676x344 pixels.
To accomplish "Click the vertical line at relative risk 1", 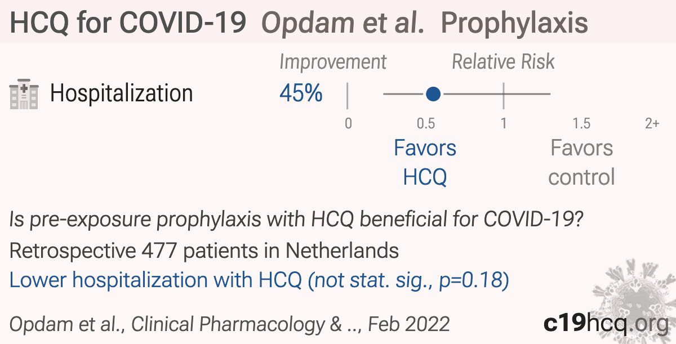I will pyautogui.click(x=504, y=94).
